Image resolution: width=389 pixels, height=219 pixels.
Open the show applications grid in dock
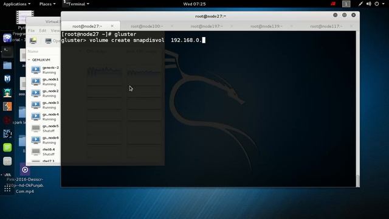click(x=7, y=189)
